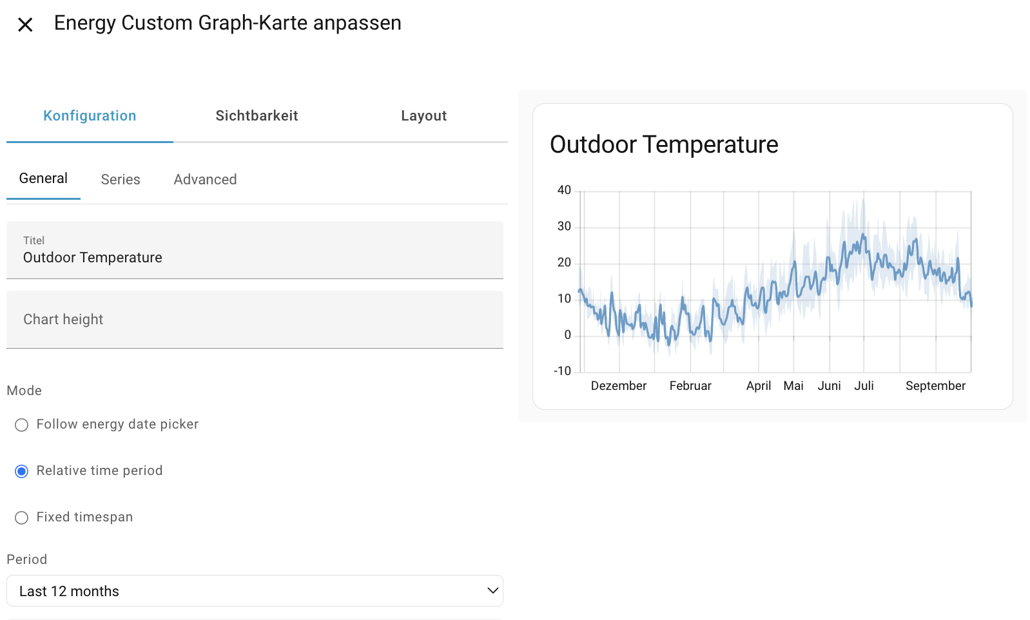Open the Period dropdown

[255, 591]
